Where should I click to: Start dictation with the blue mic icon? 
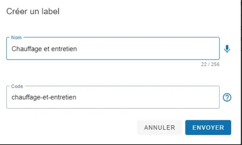(227, 49)
